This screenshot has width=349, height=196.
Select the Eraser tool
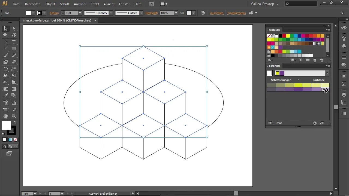click(x=14, y=62)
